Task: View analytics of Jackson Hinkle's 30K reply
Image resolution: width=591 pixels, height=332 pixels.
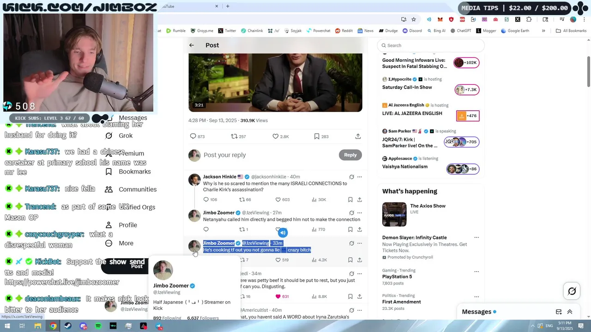Action: [x=314, y=200]
